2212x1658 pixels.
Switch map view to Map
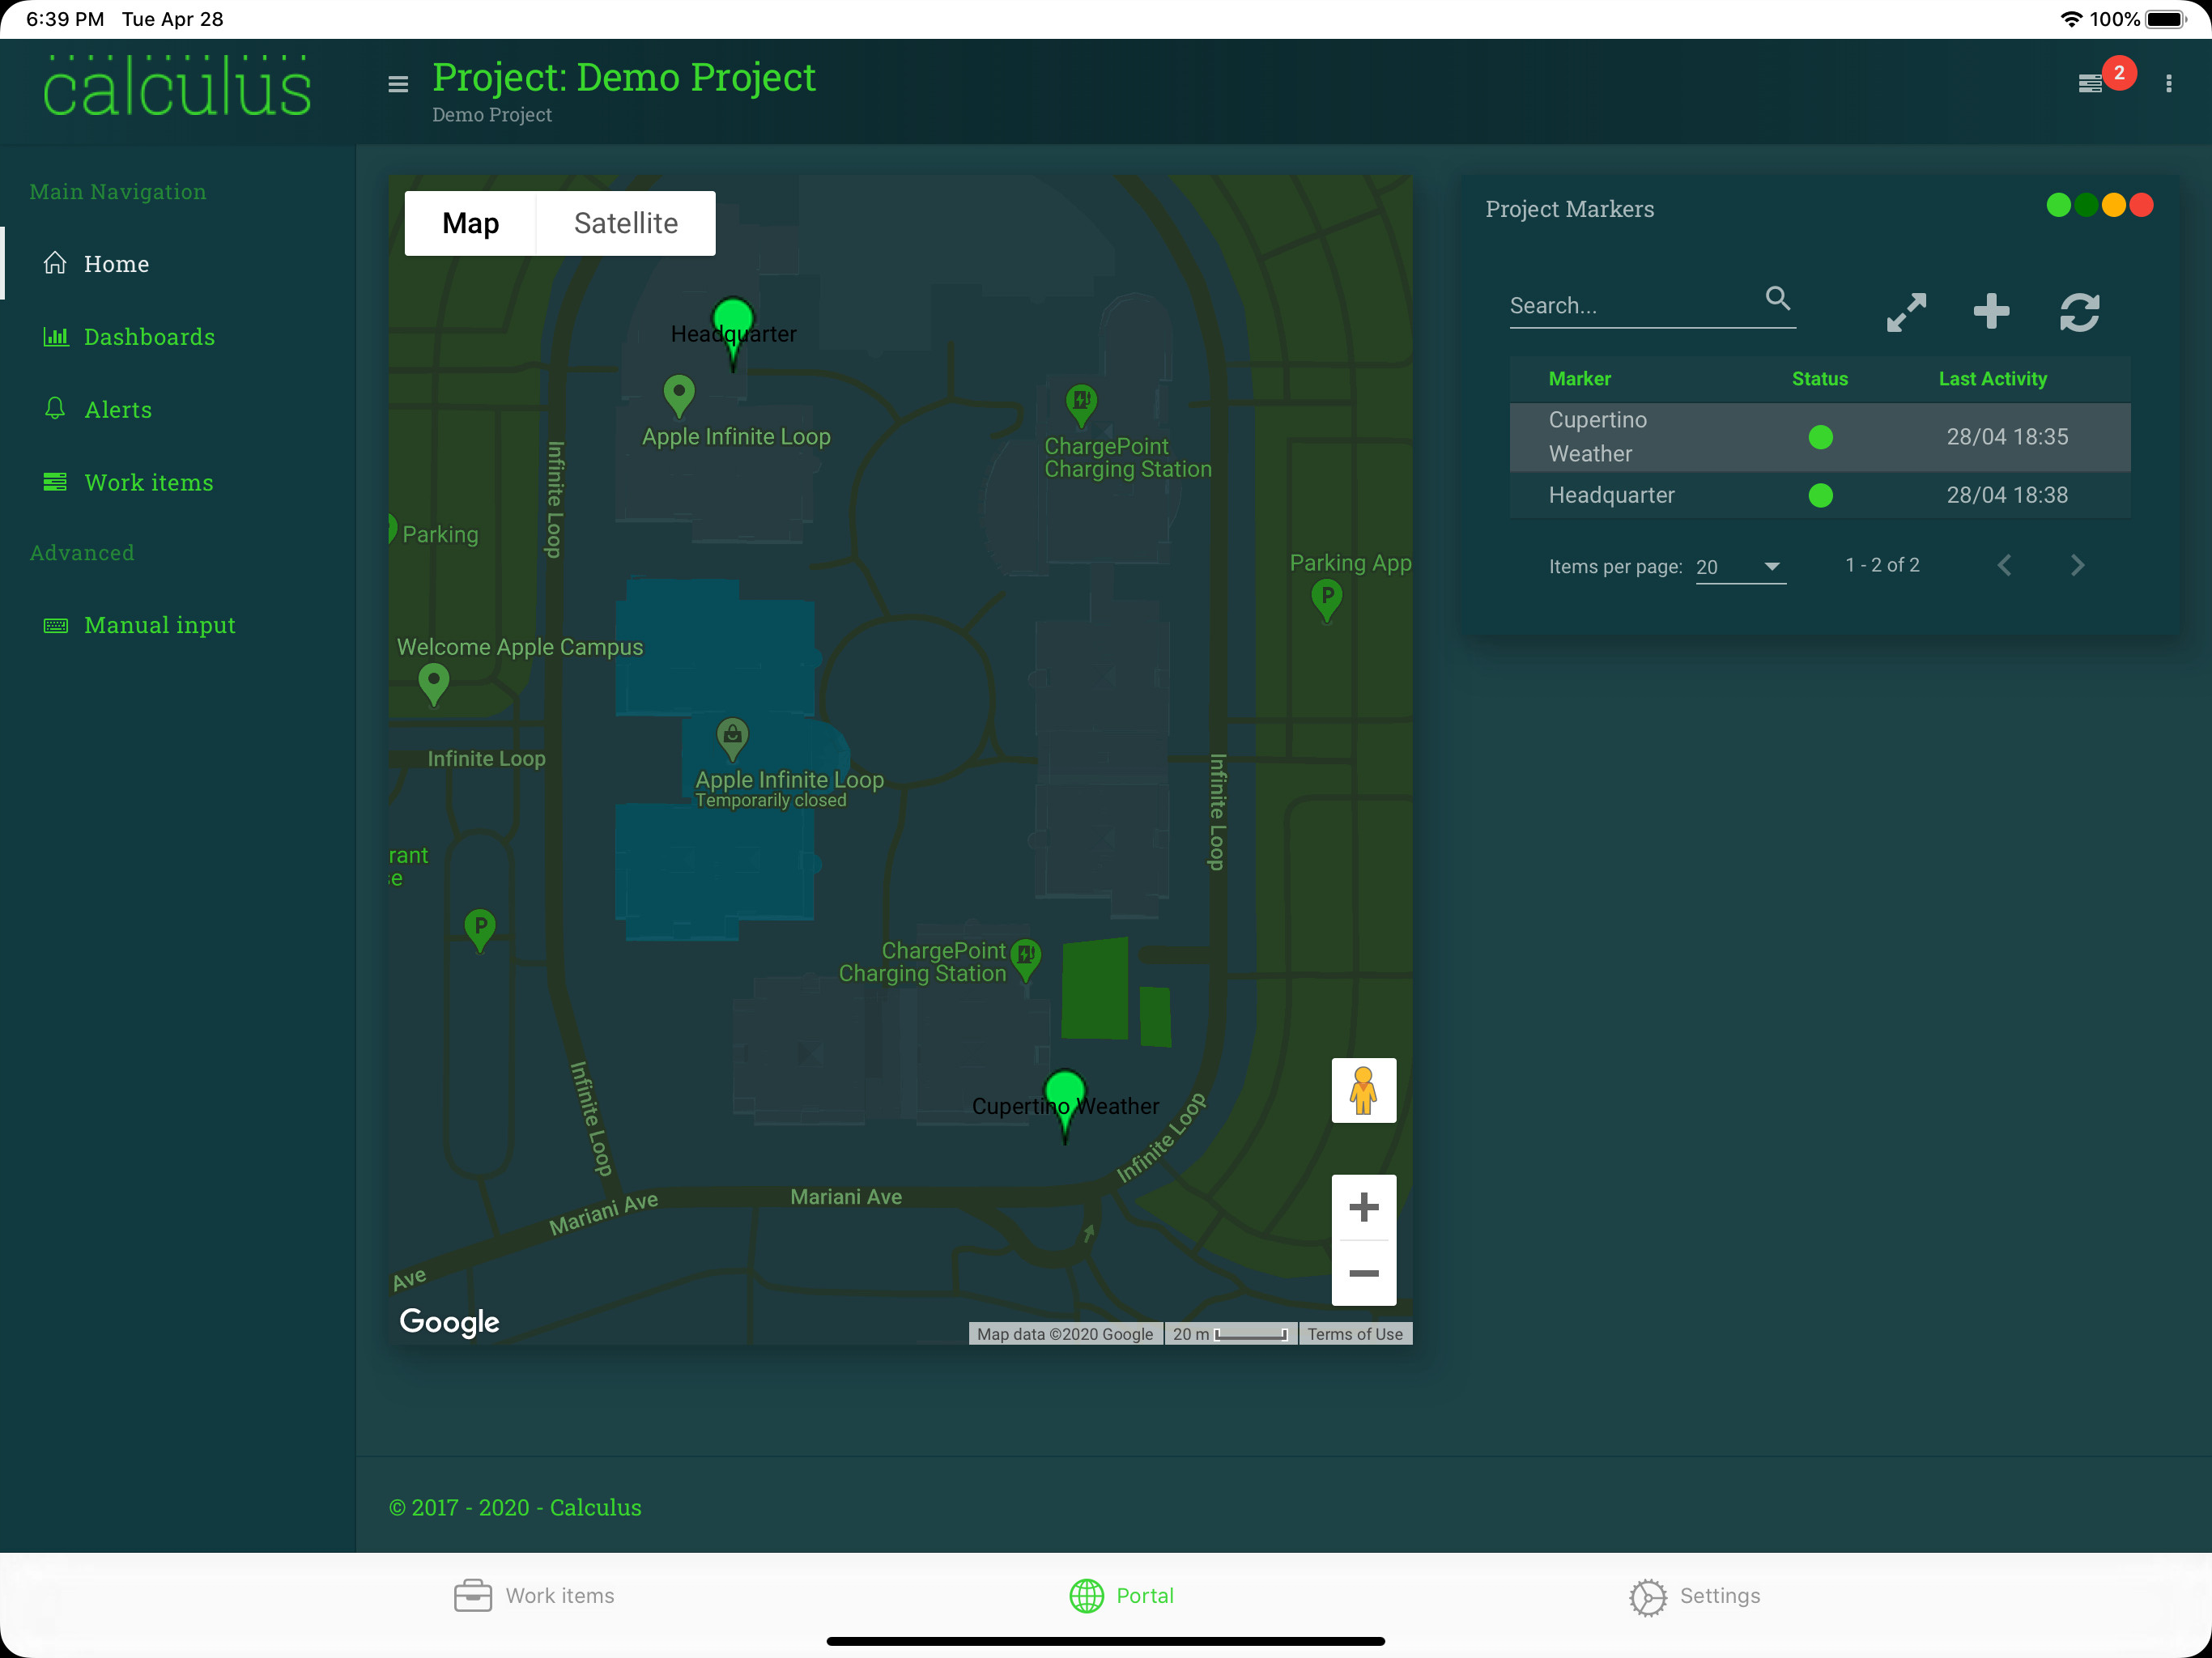pos(470,223)
